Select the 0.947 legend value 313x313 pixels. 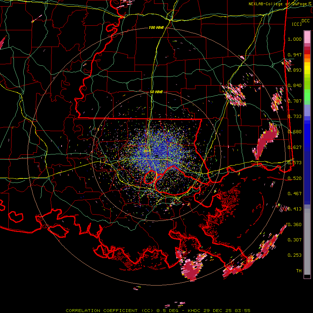click(x=295, y=55)
